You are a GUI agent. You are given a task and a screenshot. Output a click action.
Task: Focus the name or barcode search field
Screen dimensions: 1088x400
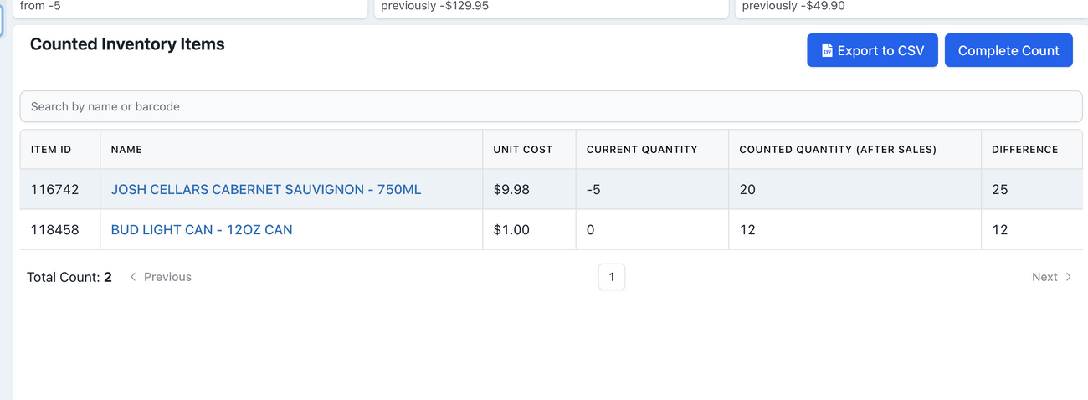coord(551,106)
